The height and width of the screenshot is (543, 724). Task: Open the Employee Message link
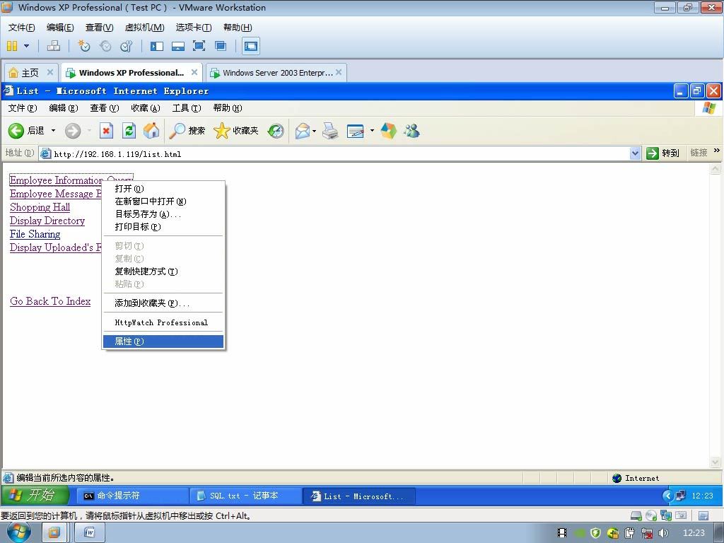[55, 194]
